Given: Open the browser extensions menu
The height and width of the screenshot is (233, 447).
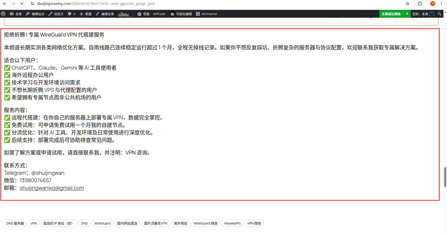Looking at the screenshot, I should pos(419,3).
